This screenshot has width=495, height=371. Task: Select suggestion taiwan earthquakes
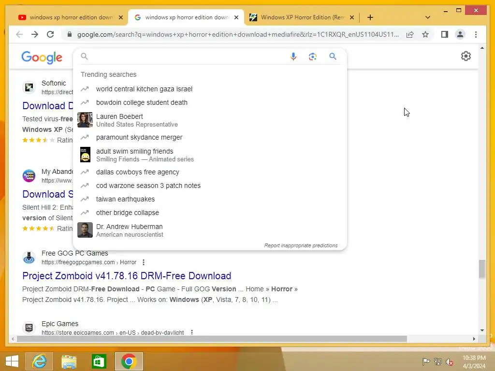click(x=210, y=199)
